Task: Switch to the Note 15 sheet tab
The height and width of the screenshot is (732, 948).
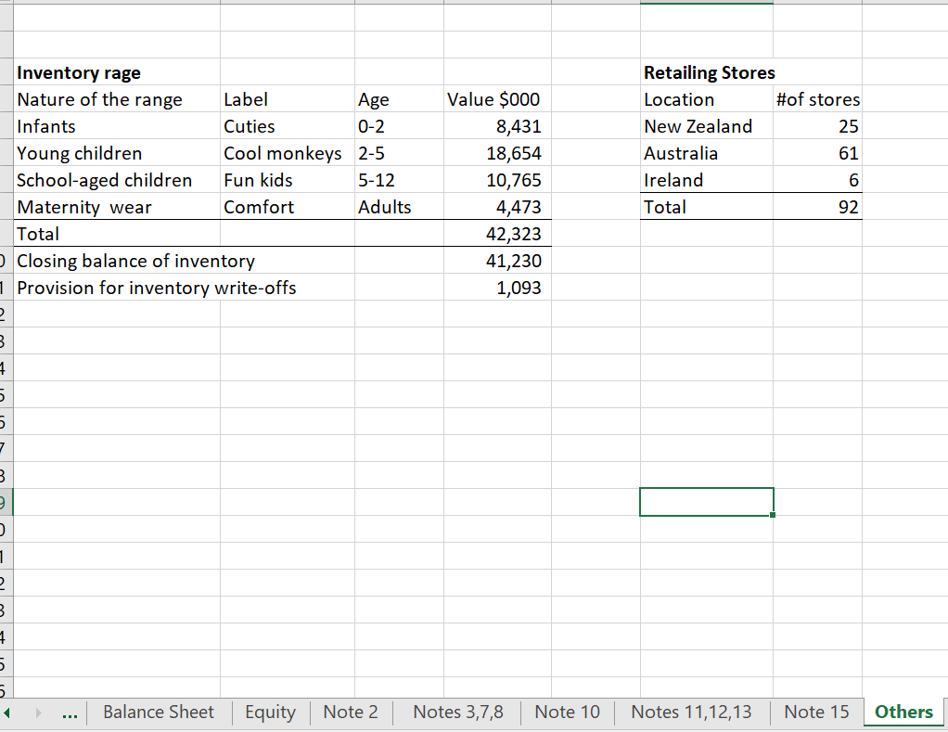Action: (816, 712)
